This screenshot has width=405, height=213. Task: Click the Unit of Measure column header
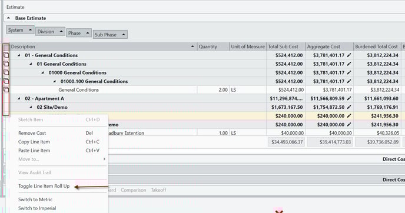pos(248,46)
